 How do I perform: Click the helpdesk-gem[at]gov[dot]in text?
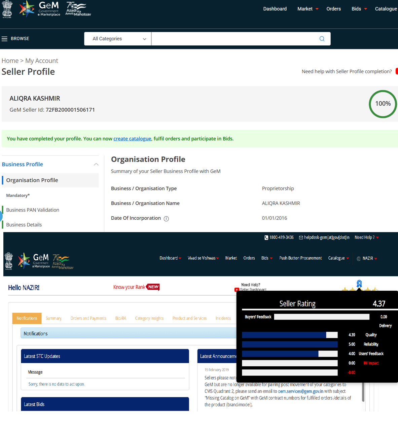[x=327, y=238]
